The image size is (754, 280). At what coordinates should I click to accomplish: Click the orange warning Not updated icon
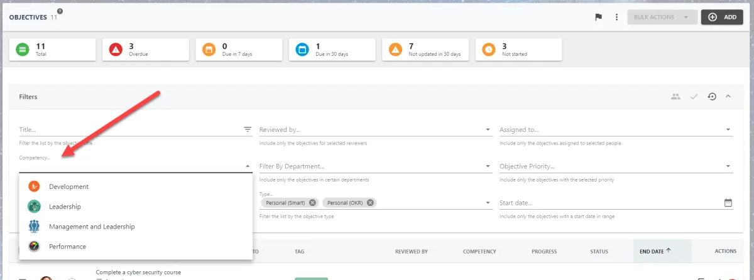point(395,50)
